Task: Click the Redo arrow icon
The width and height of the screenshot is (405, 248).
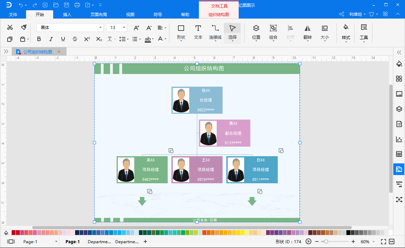Action: [x=35, y=5]
